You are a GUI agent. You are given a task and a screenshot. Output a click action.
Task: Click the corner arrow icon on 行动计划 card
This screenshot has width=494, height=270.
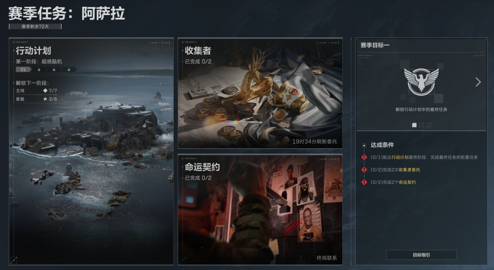coord(14,260)
